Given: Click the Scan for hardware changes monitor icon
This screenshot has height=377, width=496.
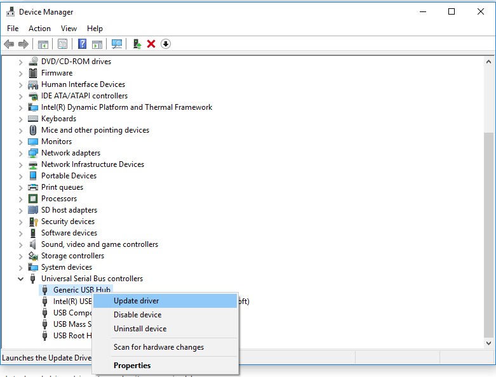Looking at the screenshot, I should click(117, 44).
